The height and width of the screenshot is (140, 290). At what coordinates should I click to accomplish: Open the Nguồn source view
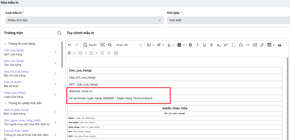(90, 45)
